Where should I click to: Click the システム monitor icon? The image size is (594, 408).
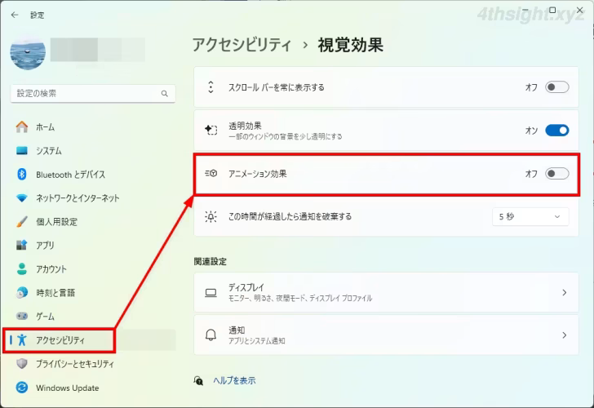[22, 151]
